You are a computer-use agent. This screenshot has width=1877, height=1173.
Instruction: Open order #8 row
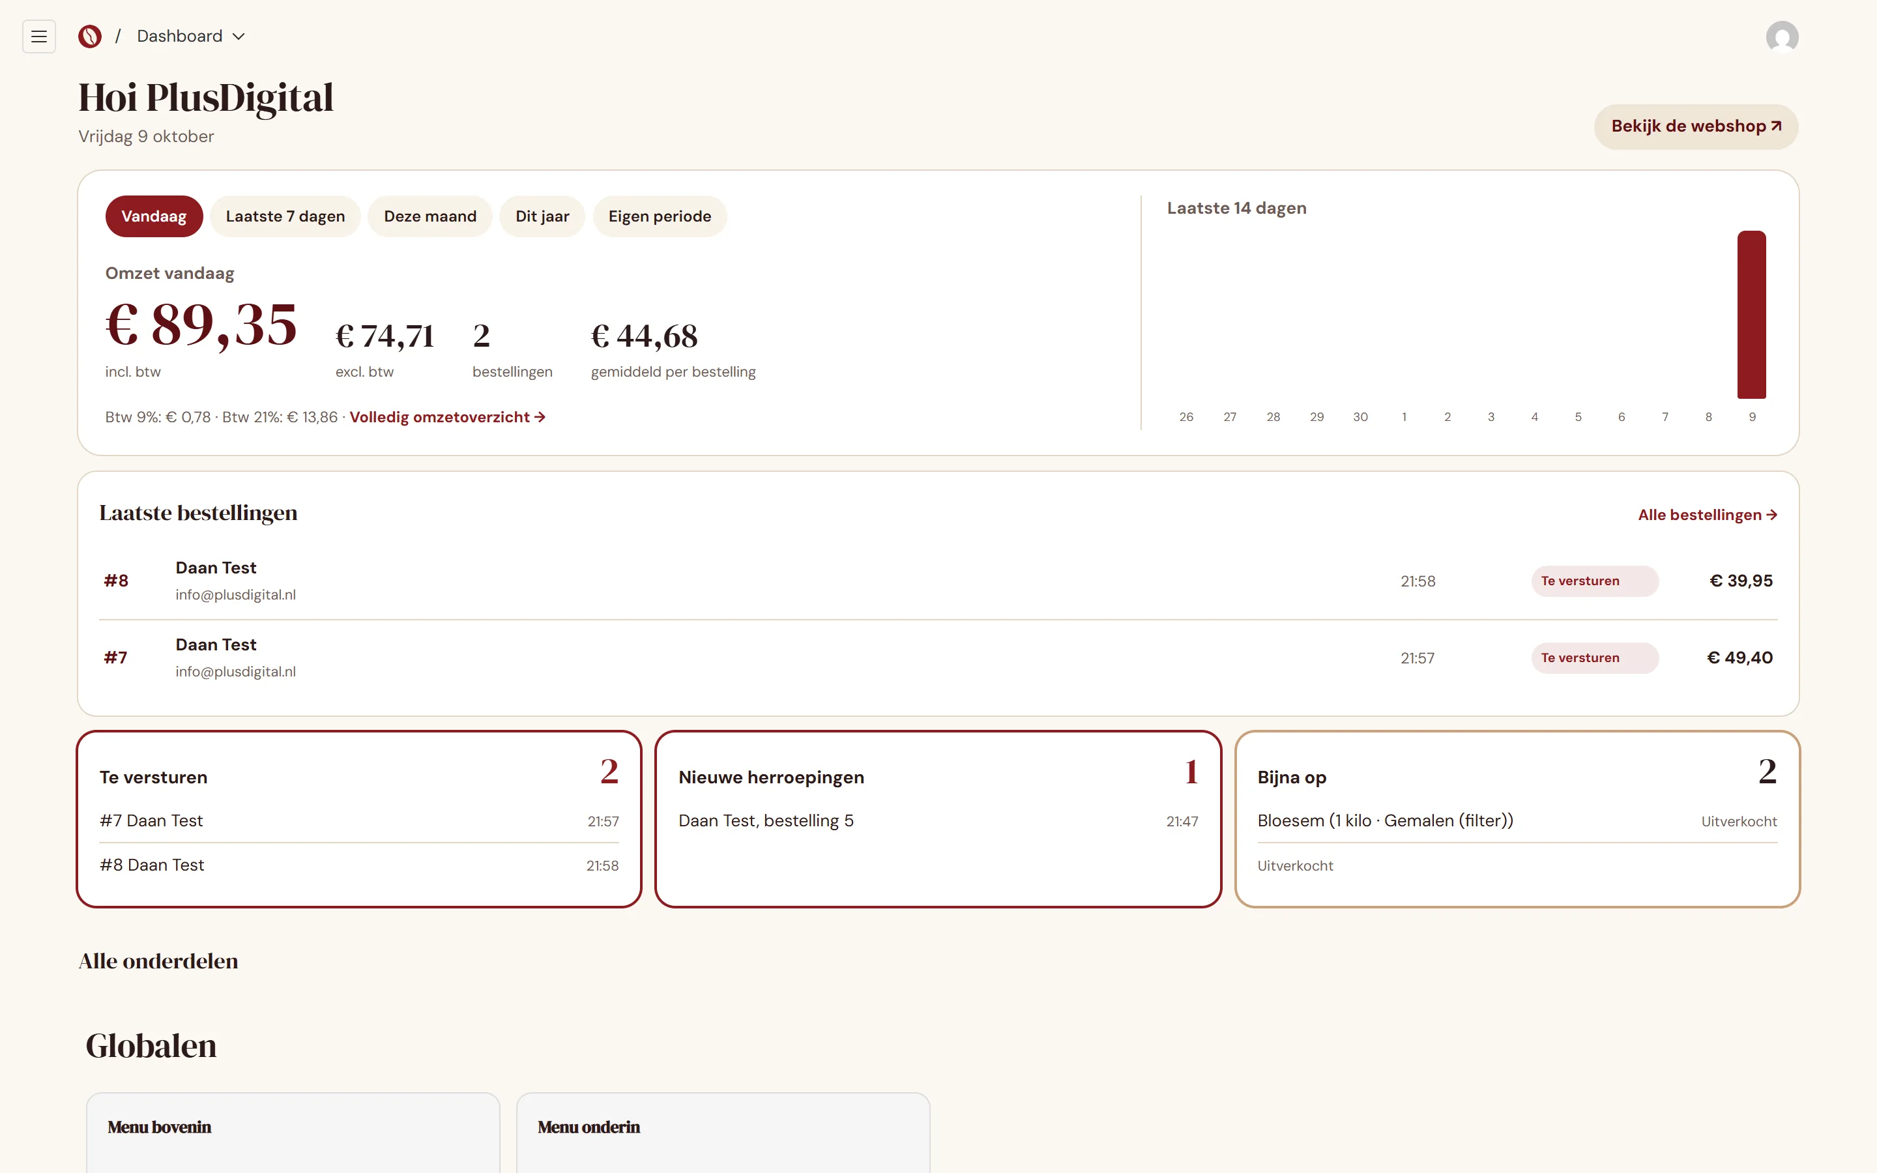(938, 581)
